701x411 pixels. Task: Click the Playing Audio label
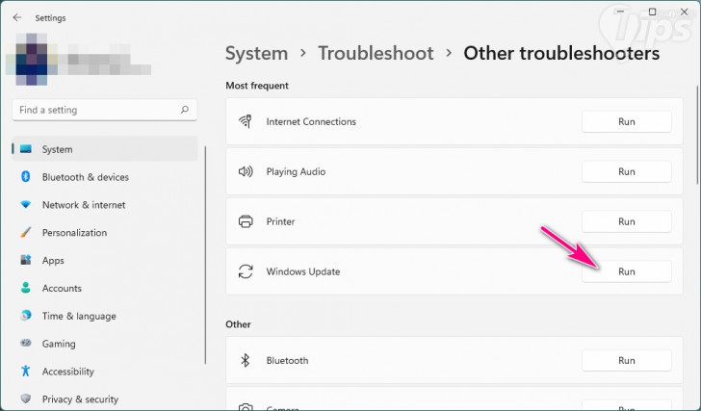(x=296, y=171)
